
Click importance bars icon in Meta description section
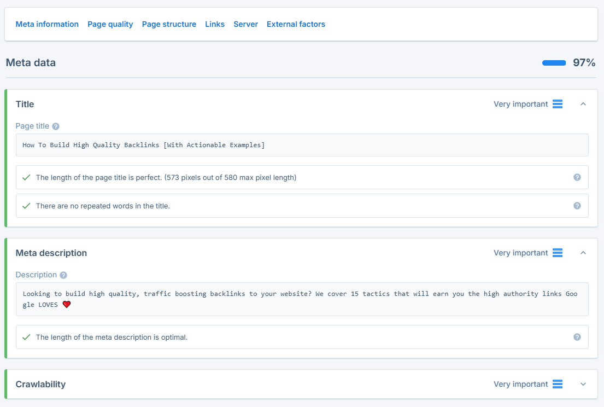click(557, 253)
